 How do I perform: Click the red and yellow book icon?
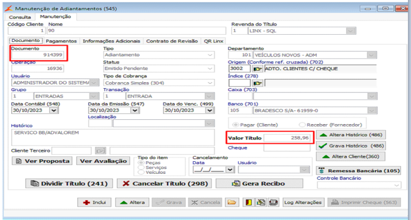(249, 202)
